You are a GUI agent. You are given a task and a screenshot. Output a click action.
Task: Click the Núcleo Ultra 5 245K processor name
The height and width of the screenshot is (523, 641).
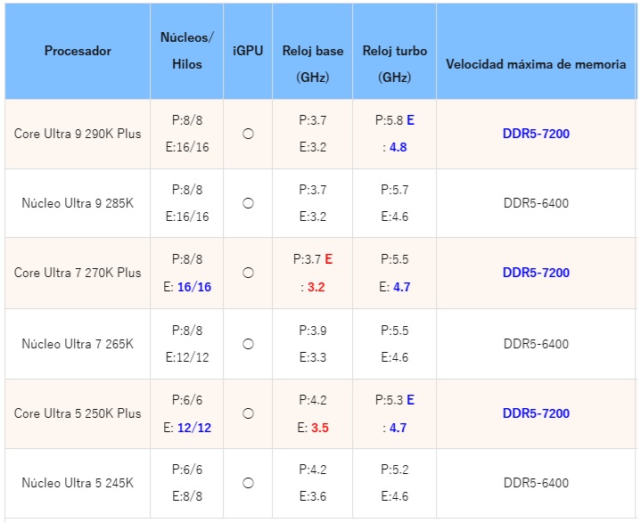pyautogui.click(x=78, y=483)
